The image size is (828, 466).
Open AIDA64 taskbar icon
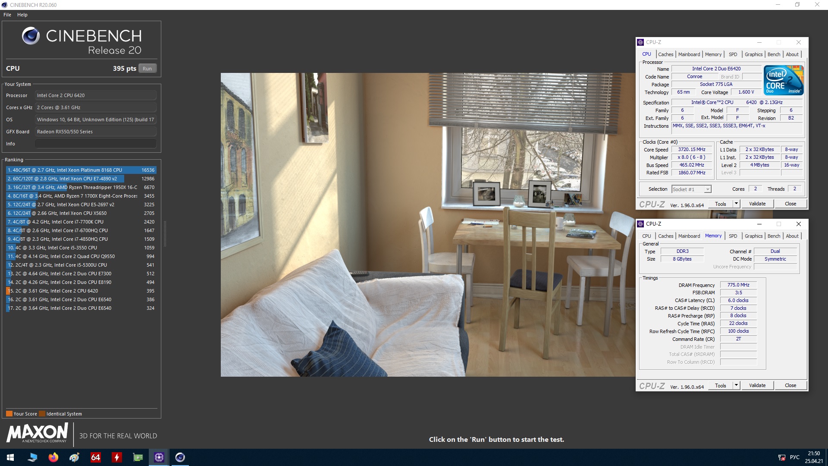(95, 457)
